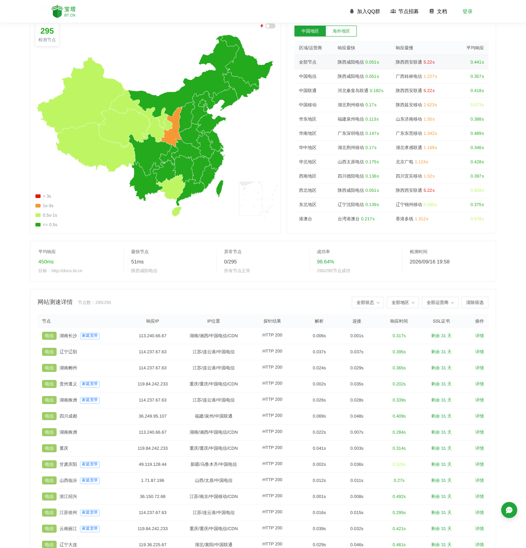Toggle the switch above the map
Screen dimensions: 526x548
click(x=270, y=26)
